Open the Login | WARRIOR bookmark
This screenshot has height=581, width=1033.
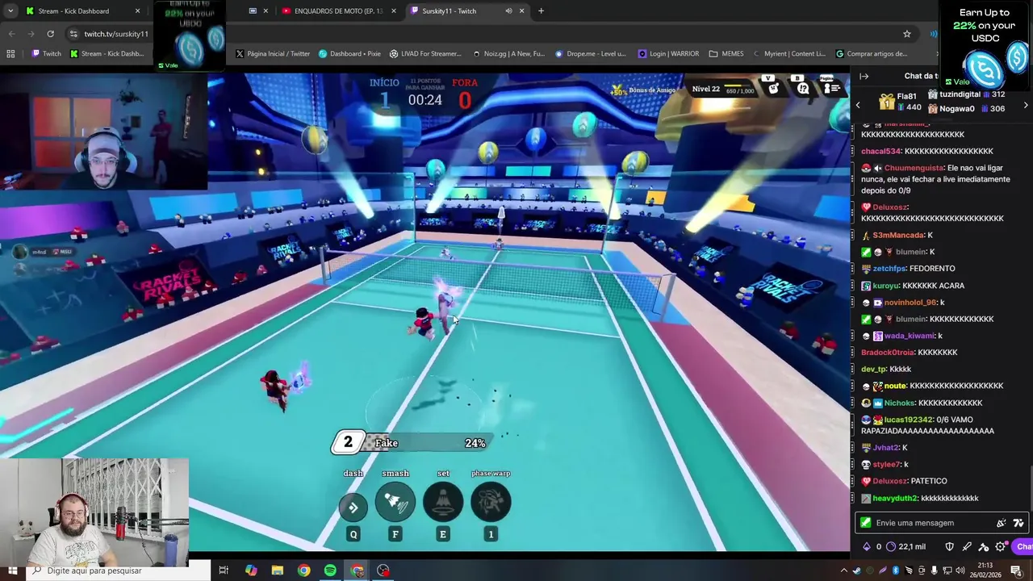tap(668, 54)
